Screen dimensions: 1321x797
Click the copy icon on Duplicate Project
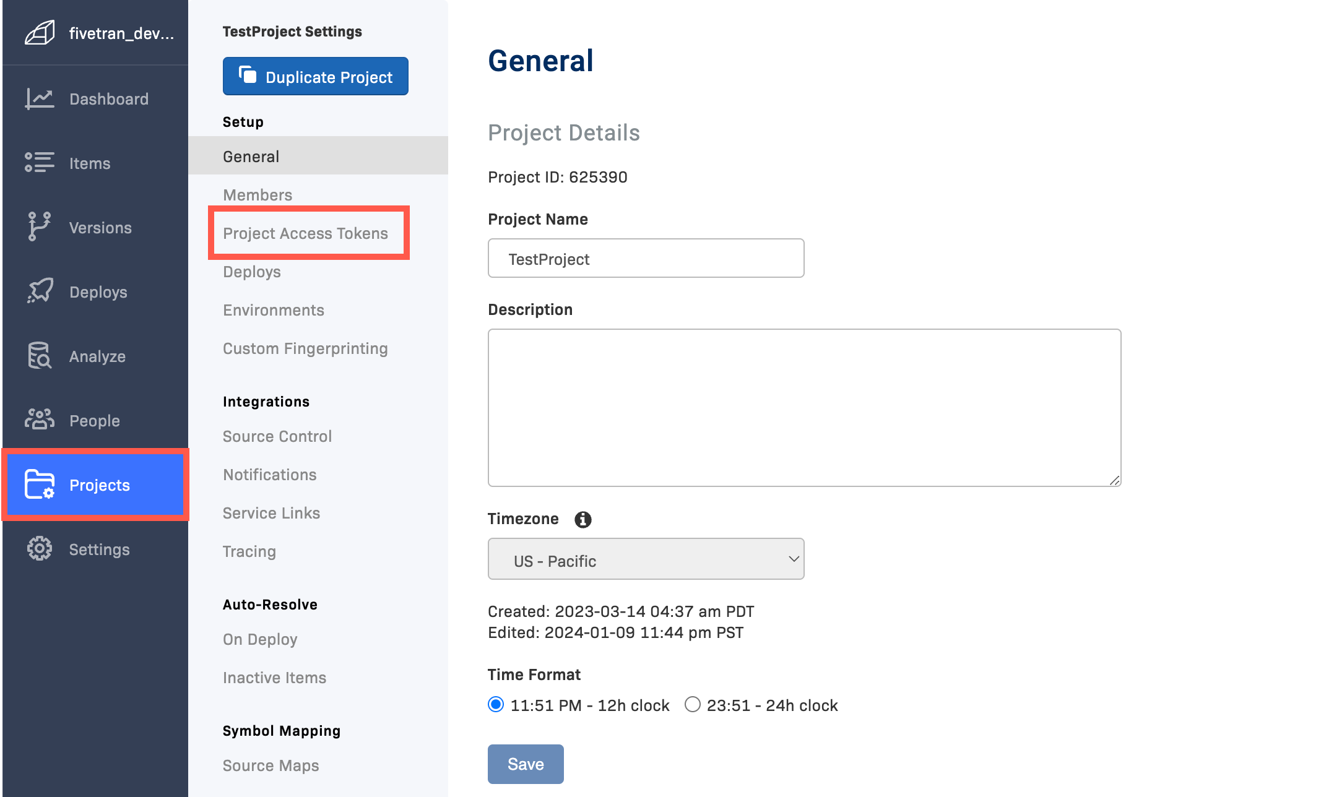coord(247,75)
